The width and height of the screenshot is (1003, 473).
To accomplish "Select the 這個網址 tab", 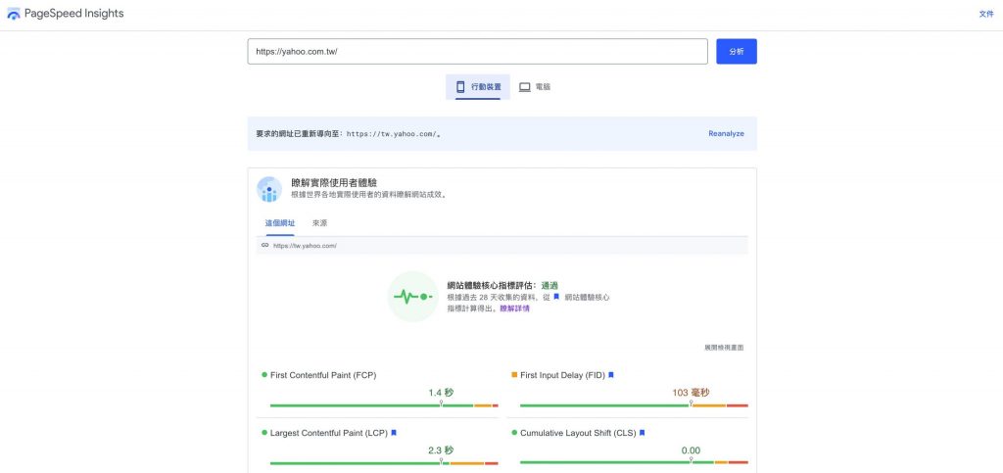I will tap(280, 223).
